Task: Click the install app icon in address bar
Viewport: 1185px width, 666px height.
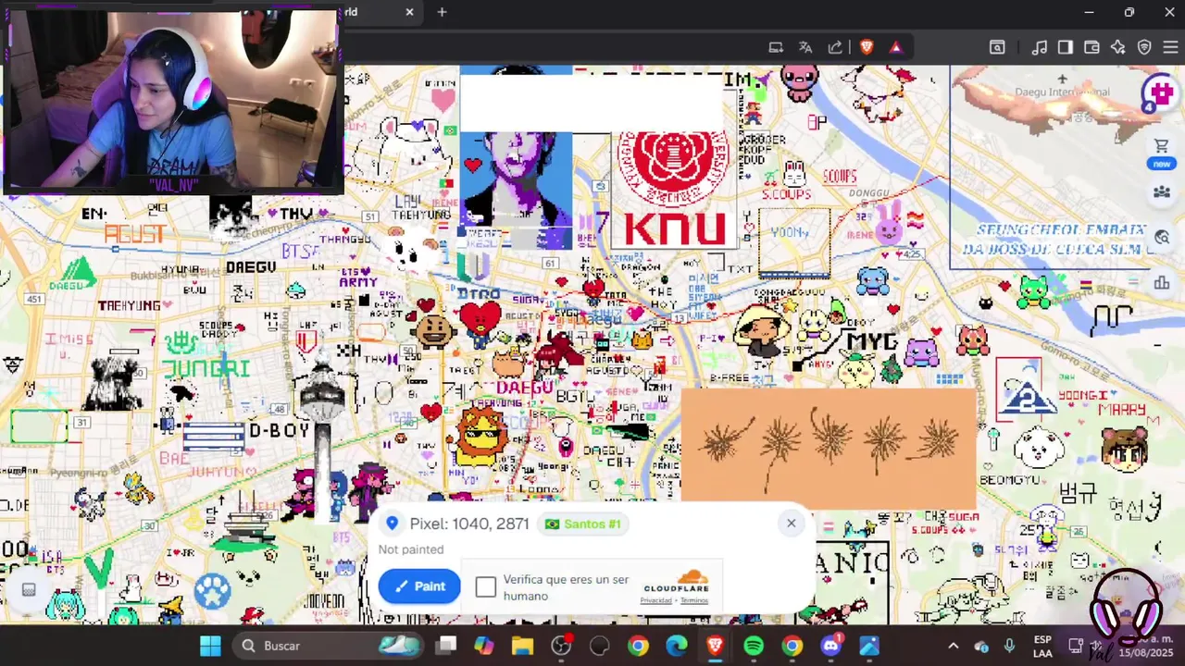Action: click(x=776, y=47)
